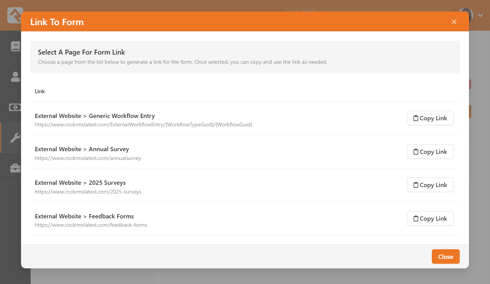Image resolution: width=490 pixels, height=284 pixels.
Task: Click the Select A Page For Form Link heading
Action: (81, 52)
